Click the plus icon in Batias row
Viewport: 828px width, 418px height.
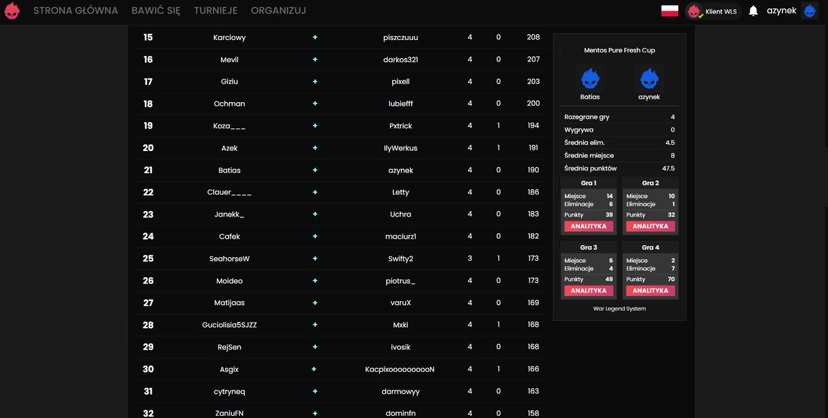click(315, 170)
